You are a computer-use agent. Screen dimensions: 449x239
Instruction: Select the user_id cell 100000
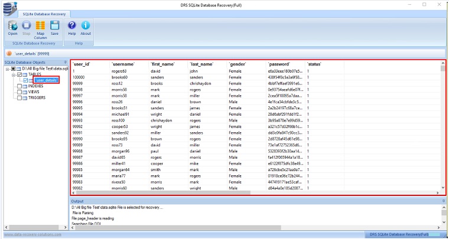coord(79,77)
